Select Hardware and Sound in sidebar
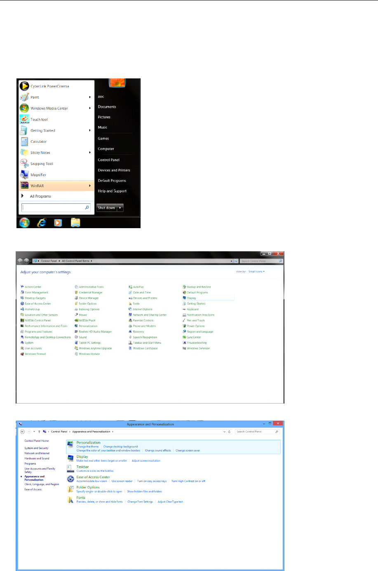The image size is (378, 571). [37, 458]
